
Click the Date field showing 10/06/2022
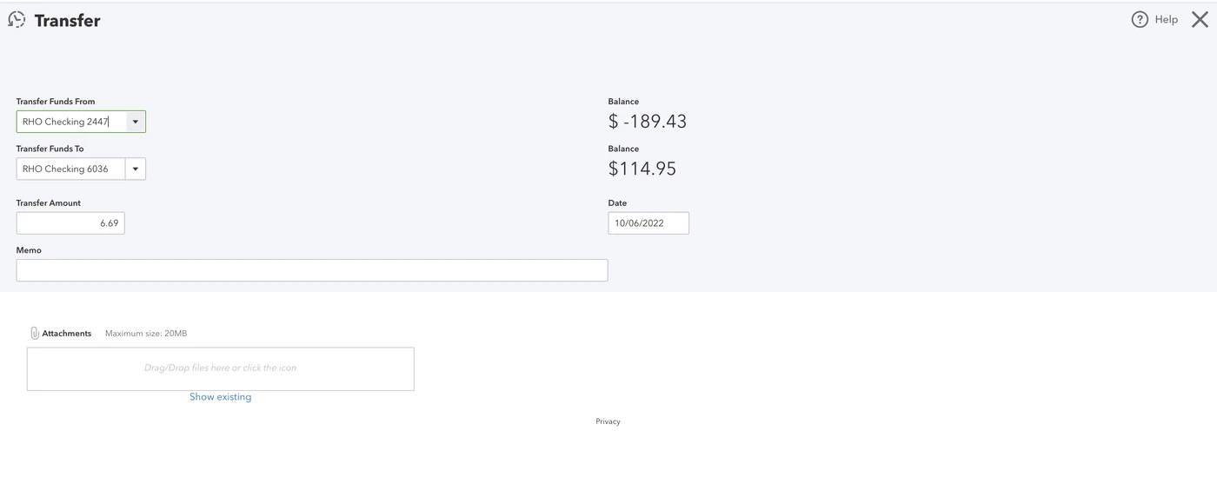pyautogui.click(x=648, y=223)
